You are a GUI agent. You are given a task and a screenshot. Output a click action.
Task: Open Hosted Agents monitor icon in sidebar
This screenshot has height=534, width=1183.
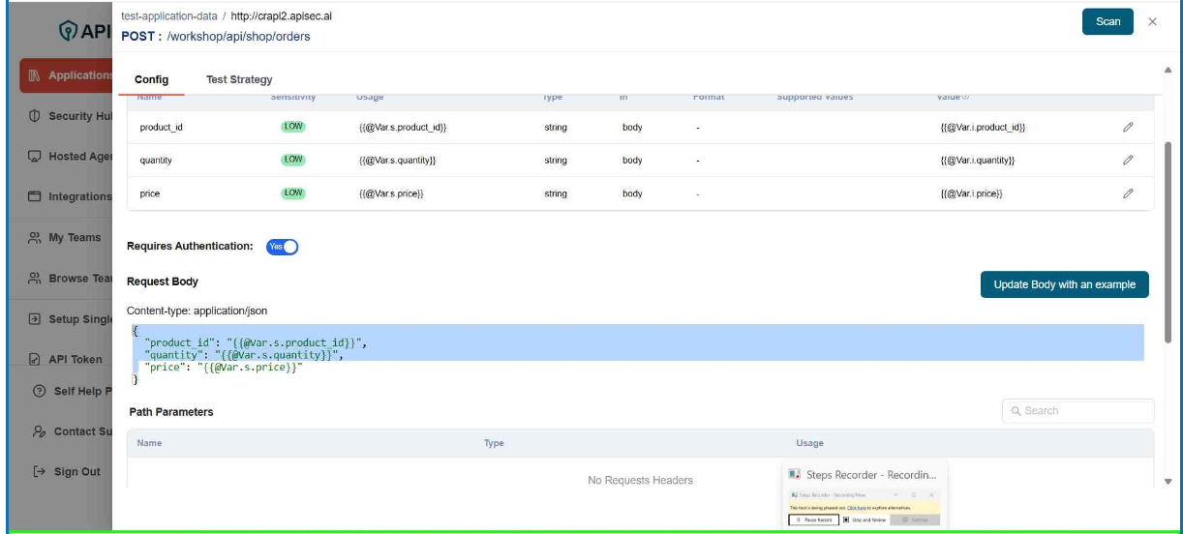pyautogui.click(x=35, y=157)
